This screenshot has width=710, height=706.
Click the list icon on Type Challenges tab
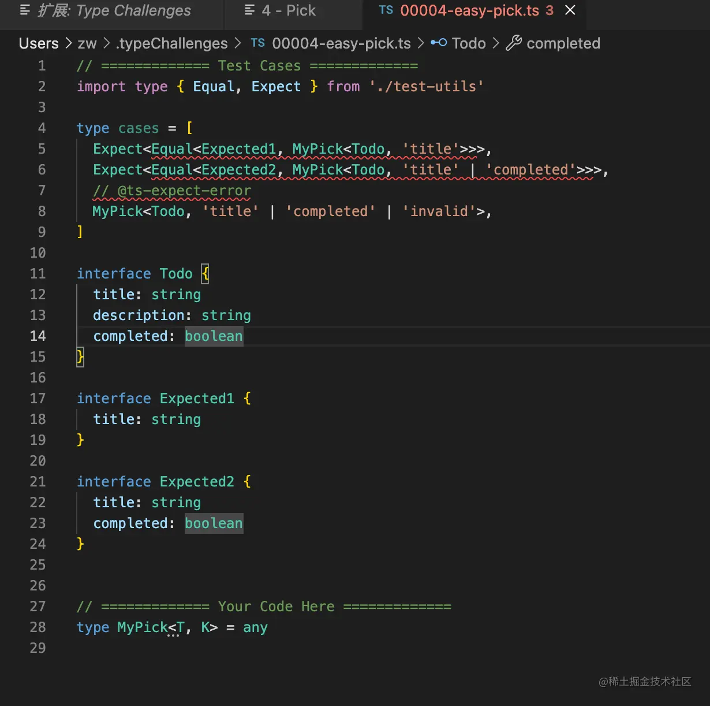25,10
